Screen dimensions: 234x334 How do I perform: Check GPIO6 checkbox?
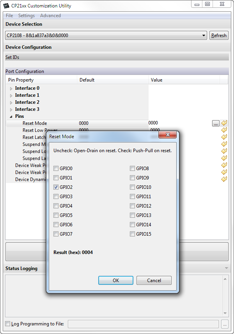click(x=56, y=225)
